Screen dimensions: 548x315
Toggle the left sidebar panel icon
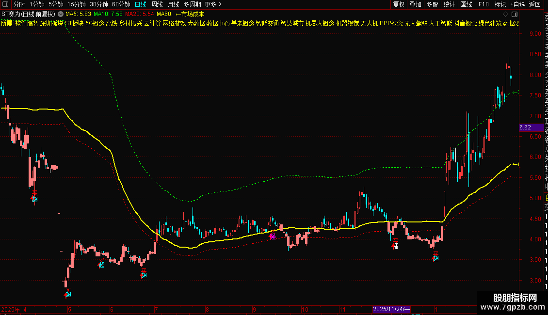click(x=5, y=4)
